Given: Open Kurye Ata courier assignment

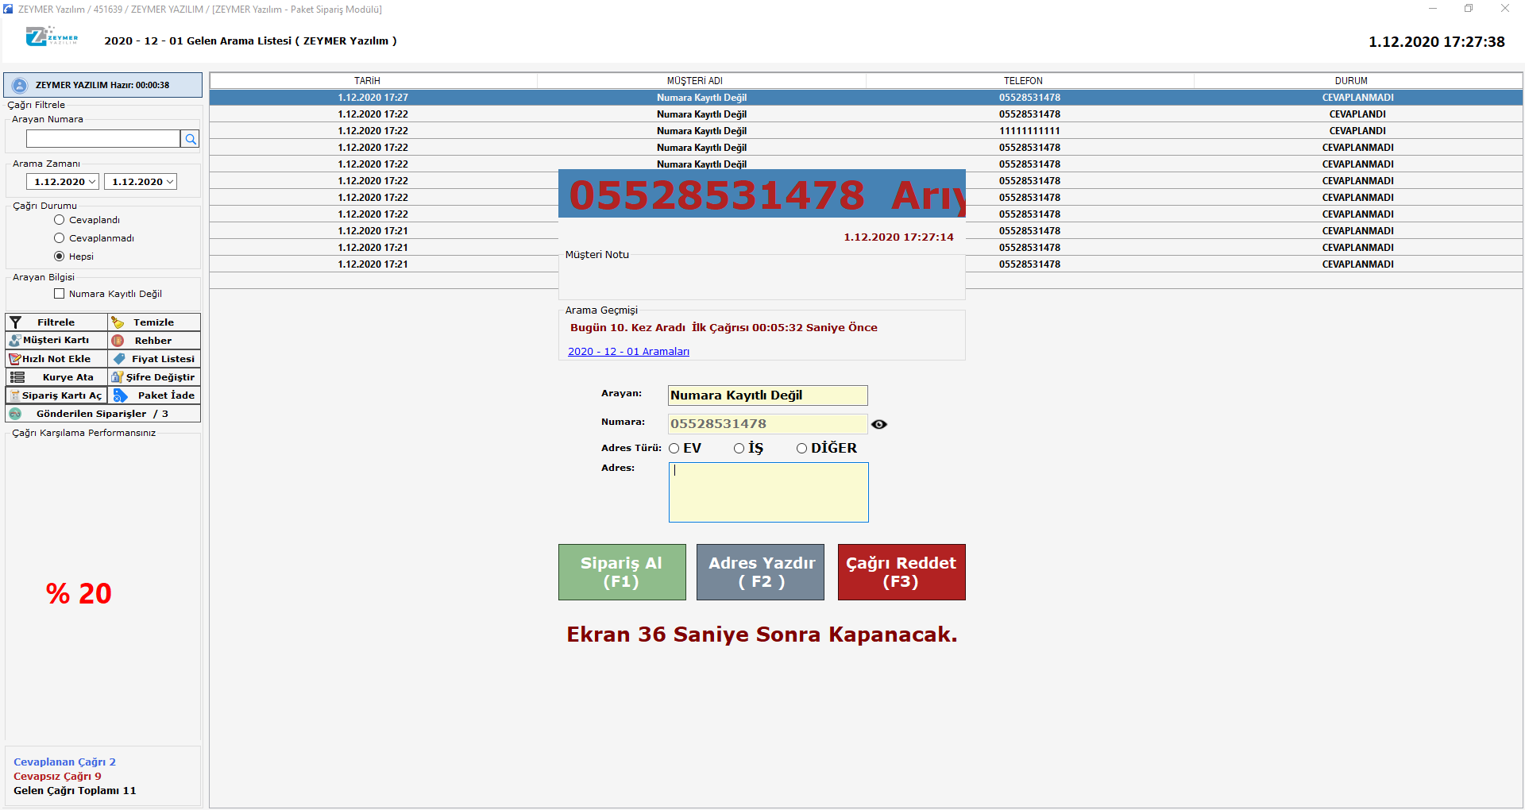Looking at the screenshot, I should (x=56, y=377).
